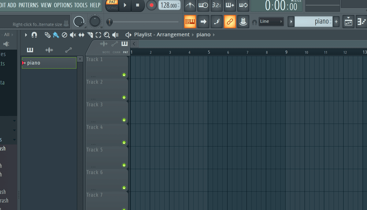Open the TOOLS menu
The image size is (367, 210).
81,5
